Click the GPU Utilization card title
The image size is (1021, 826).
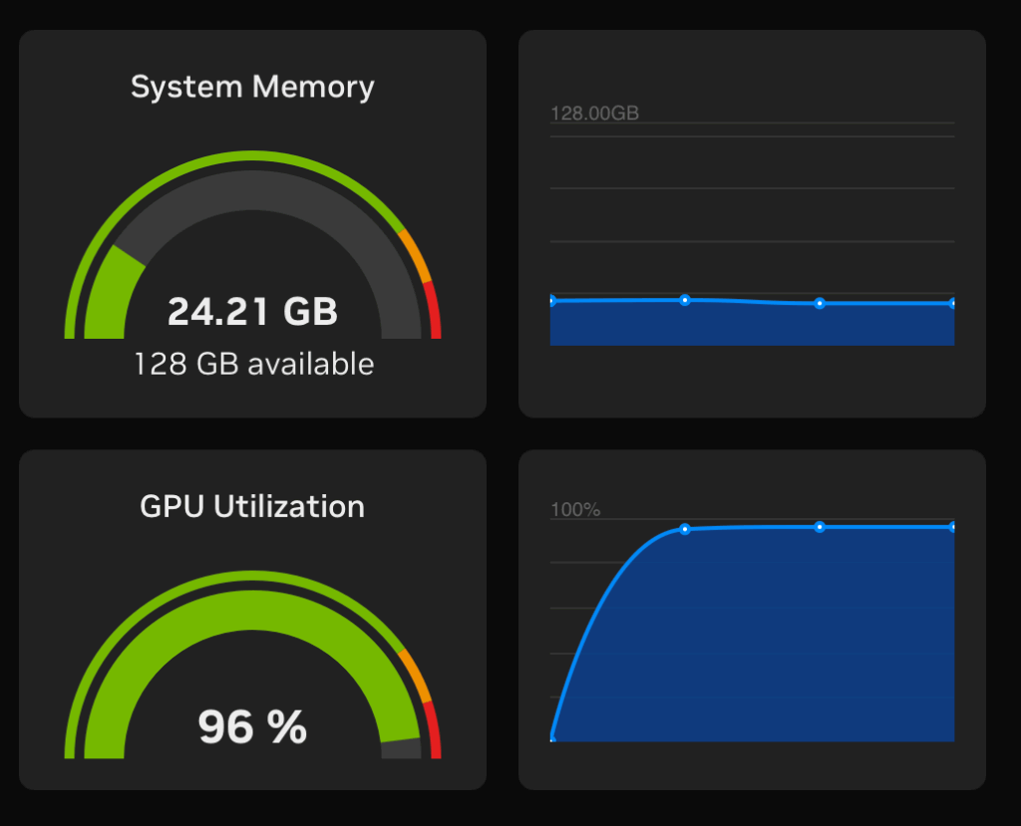[252, 506]
